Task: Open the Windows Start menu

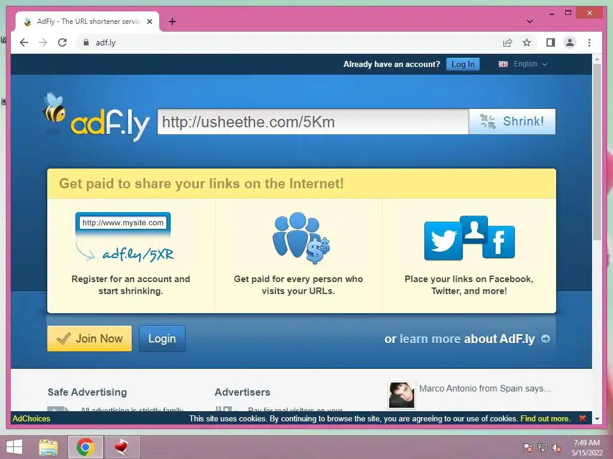Action: click(14, 447)
